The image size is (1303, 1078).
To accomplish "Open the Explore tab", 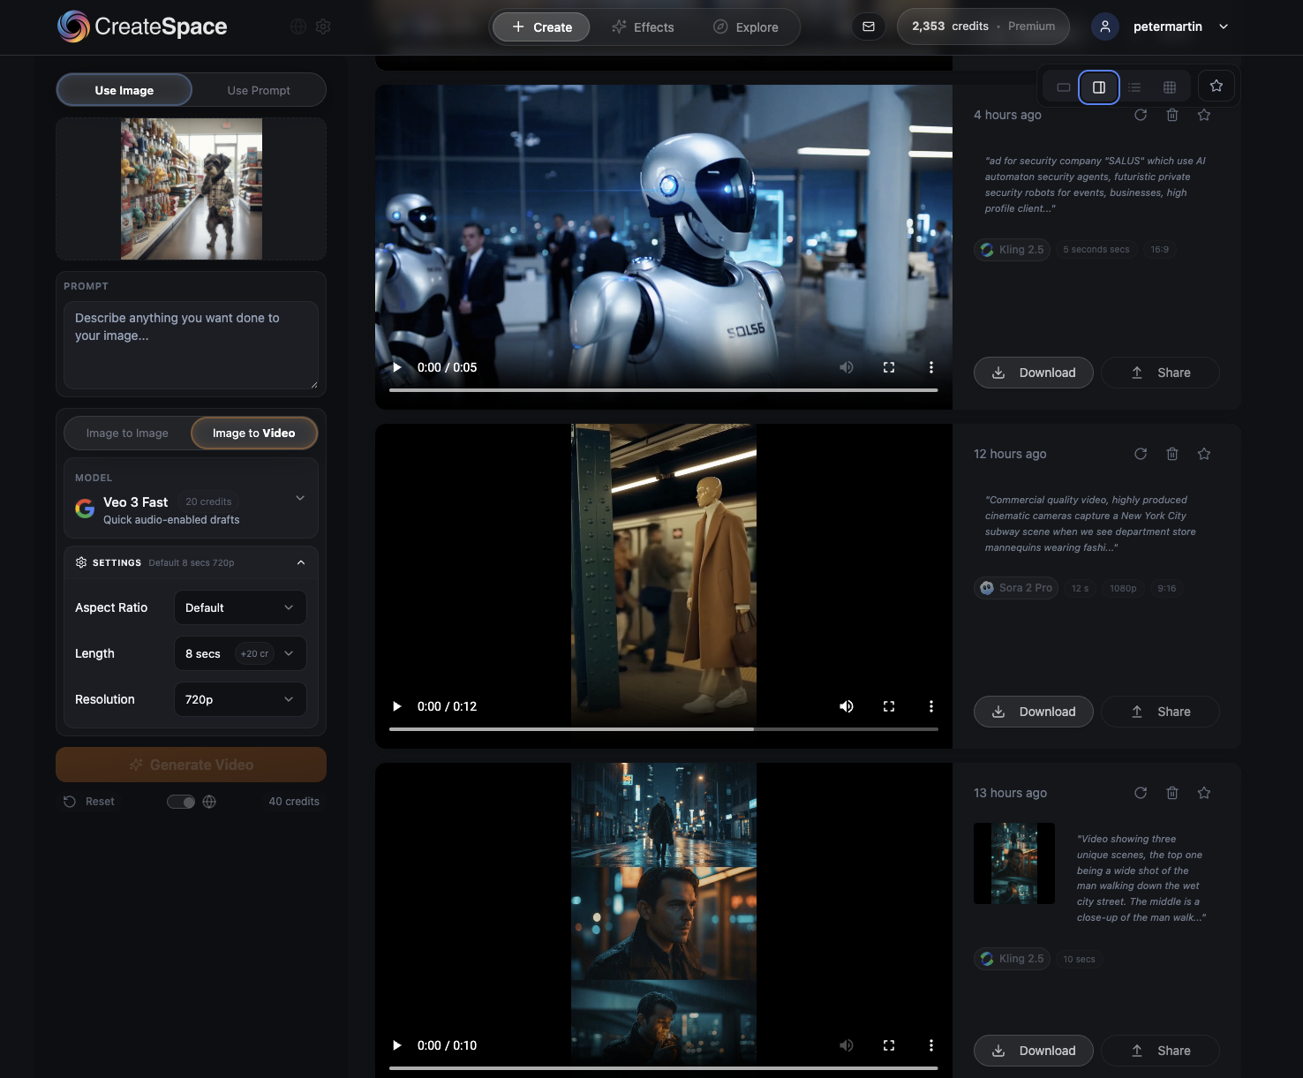I will 746,27.
